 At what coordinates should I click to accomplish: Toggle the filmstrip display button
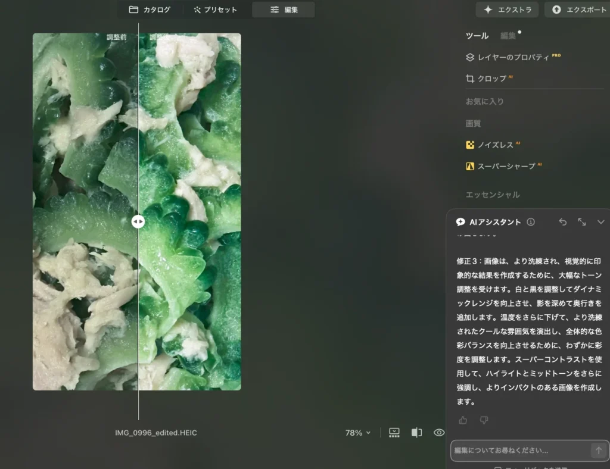coord(394,433)
